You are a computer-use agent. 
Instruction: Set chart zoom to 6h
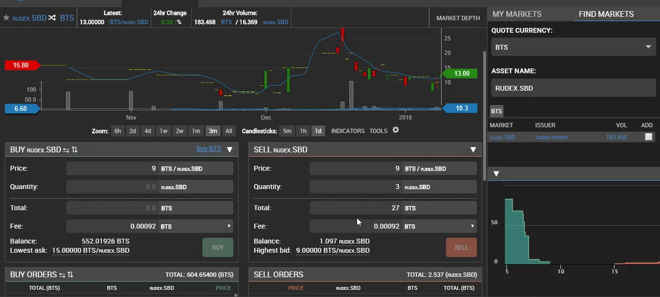tap(118, 131)
